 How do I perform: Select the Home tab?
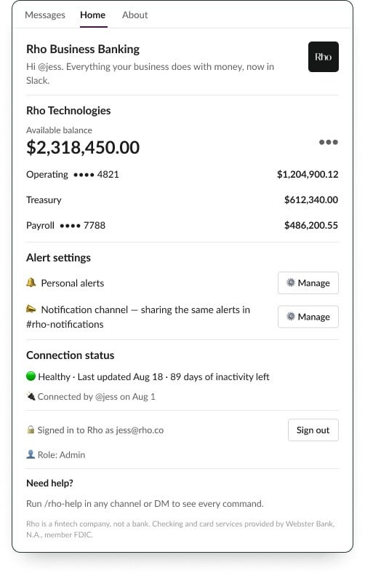tap(93, 15)
